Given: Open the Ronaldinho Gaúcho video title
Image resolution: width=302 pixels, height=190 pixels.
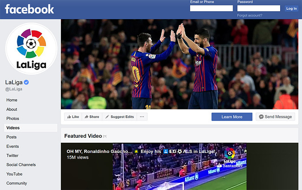Looking at the screenshot, I should 141,152.
